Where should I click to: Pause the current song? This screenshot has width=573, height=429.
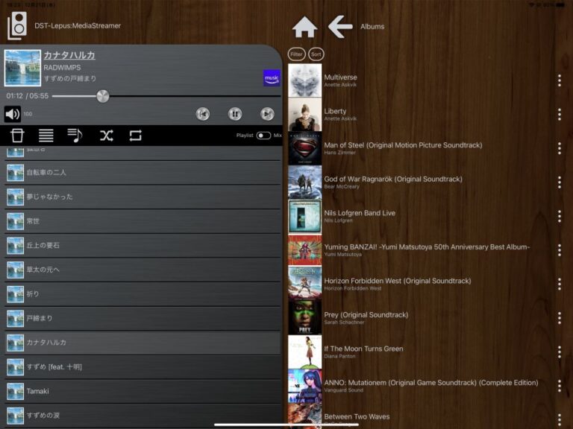(235, 114)
